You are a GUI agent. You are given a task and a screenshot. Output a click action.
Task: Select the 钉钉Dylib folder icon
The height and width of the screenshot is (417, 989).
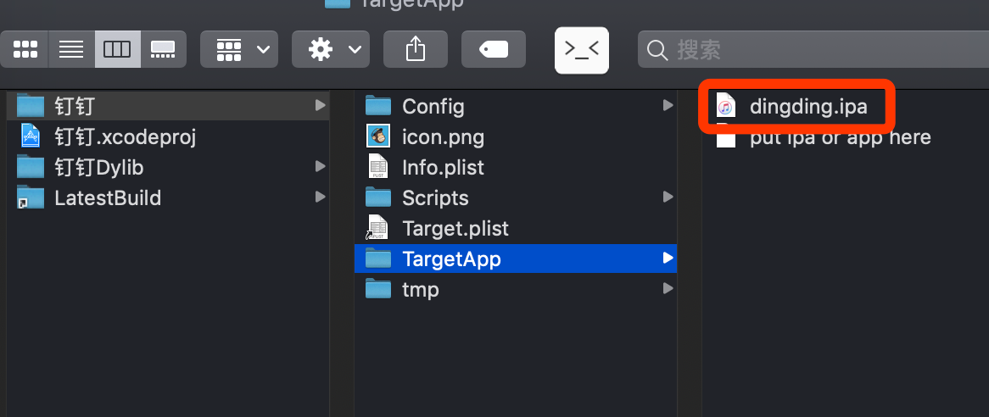(31, 168)
